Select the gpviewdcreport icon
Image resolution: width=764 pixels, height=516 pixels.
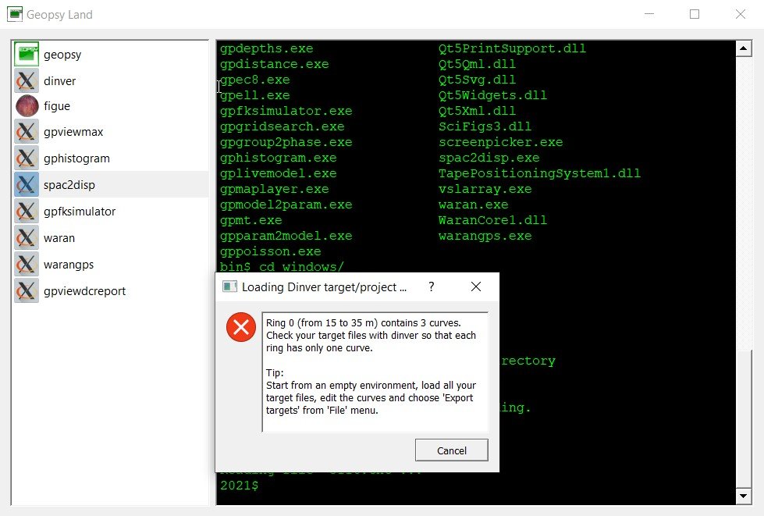(27, 291)
